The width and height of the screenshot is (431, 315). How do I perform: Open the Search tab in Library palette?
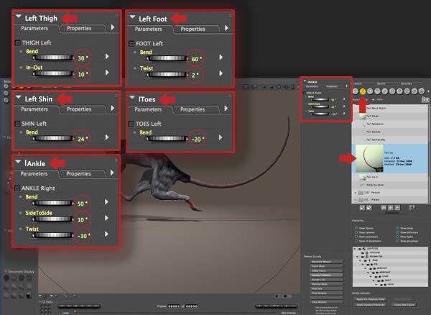pos(381,83)
